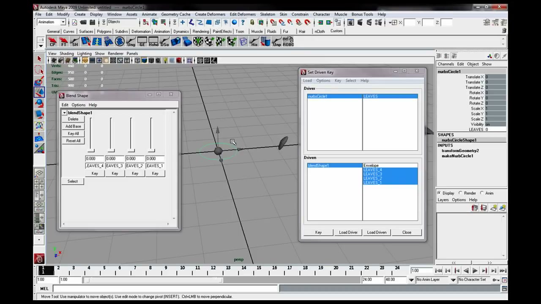Open Edit menu in Blend Shape window

pyautogui.click(x=65, y=105)
